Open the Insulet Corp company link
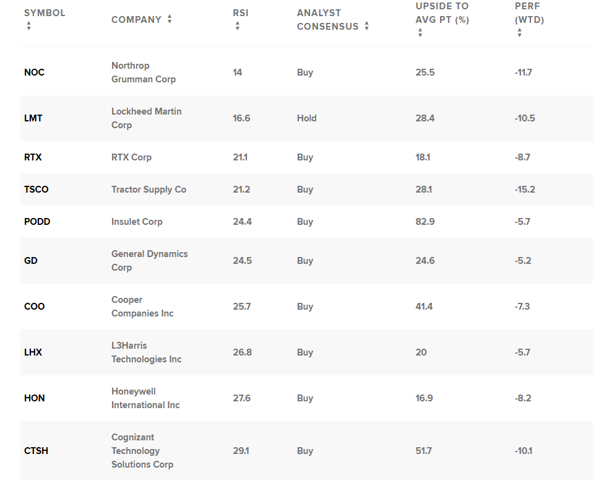This screenshot has height=480, width=596. pyautogui.click(x=137, y=222)
